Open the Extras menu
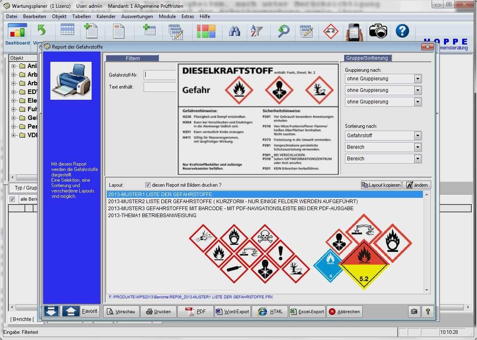477x340 pixels. click(x=187, y=16)
